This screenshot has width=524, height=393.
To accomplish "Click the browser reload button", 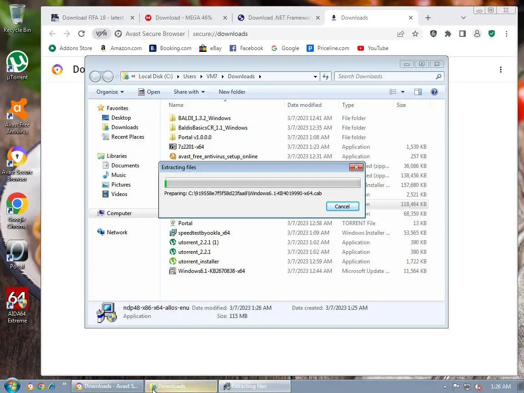I will [81, 34].
